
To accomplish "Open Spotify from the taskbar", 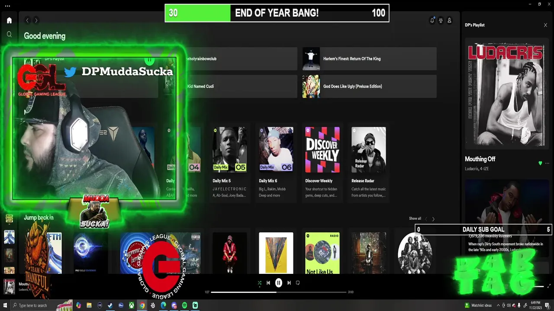I will click(x=184, y=305).
